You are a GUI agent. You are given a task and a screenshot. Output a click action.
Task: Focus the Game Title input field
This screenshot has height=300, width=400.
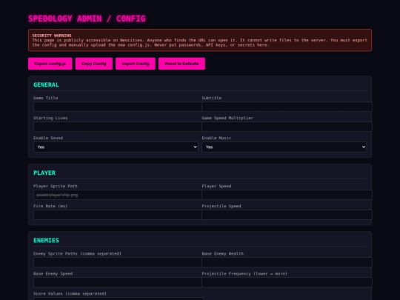coord(118,107)
